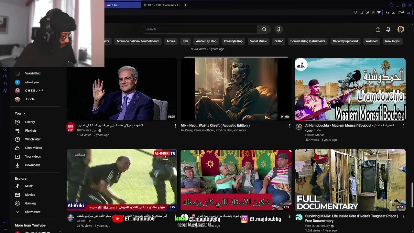Click the tab search magnifier in title bar

(x=391, y=5)
